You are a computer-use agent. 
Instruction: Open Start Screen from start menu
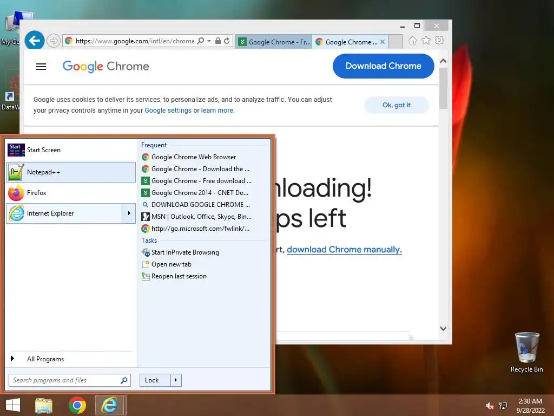(71, 150)
